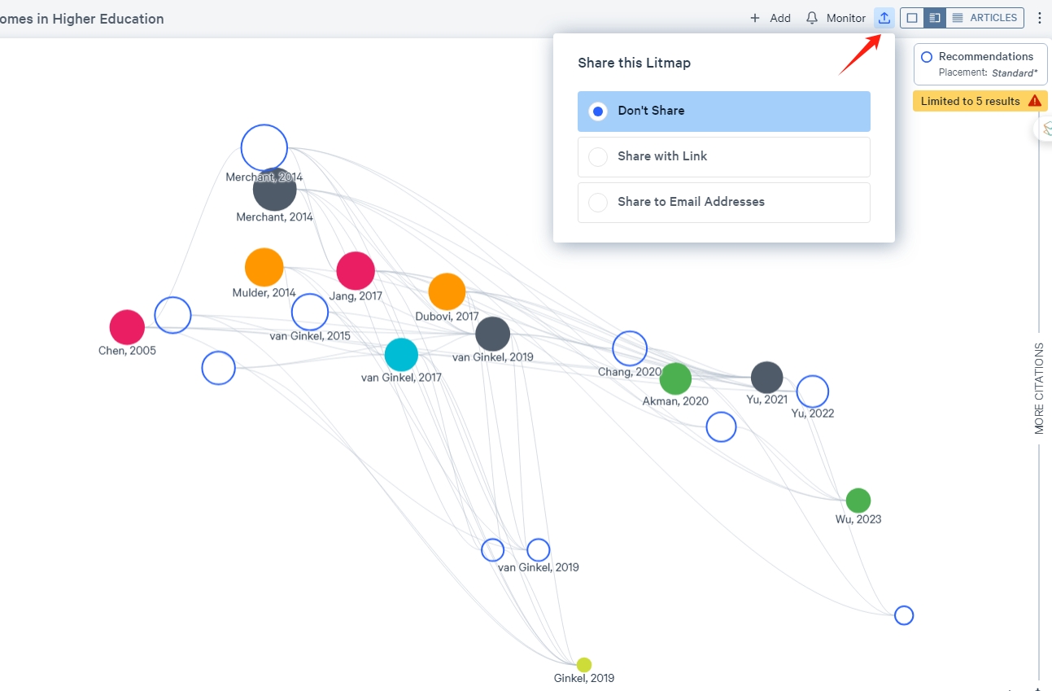1052x691 pixels.
Task: Select the split map and list view icon
Action: pos(934,18)
